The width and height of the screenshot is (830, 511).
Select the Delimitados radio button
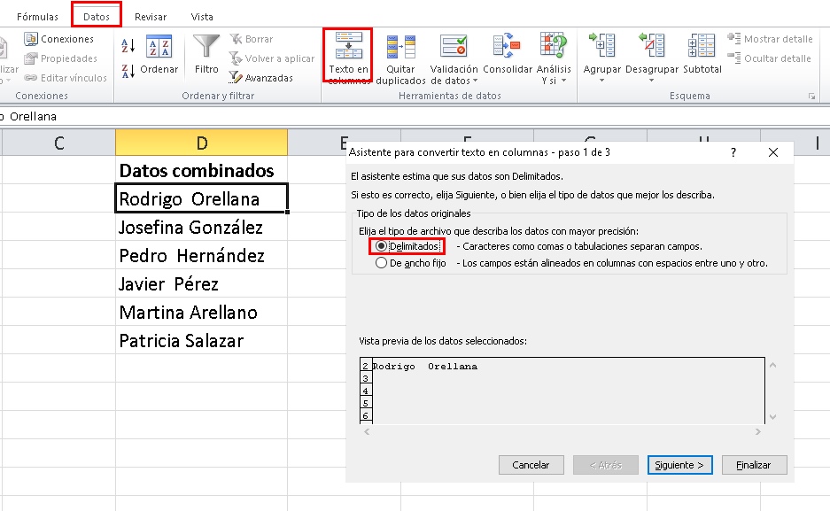382,246
